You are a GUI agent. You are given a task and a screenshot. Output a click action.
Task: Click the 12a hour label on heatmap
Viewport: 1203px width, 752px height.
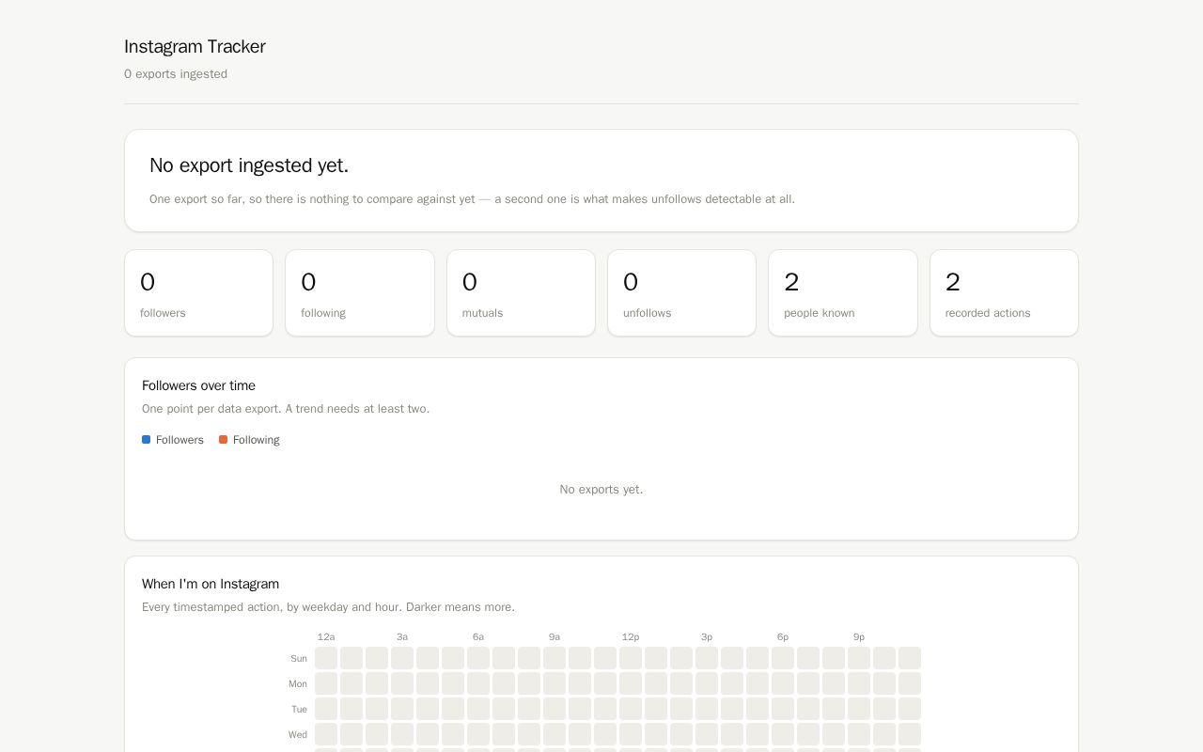pos(326,637)
